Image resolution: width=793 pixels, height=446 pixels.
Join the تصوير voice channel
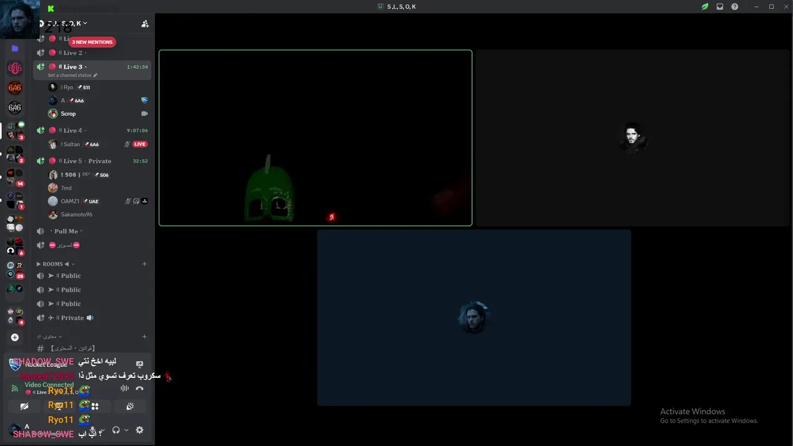92,245
